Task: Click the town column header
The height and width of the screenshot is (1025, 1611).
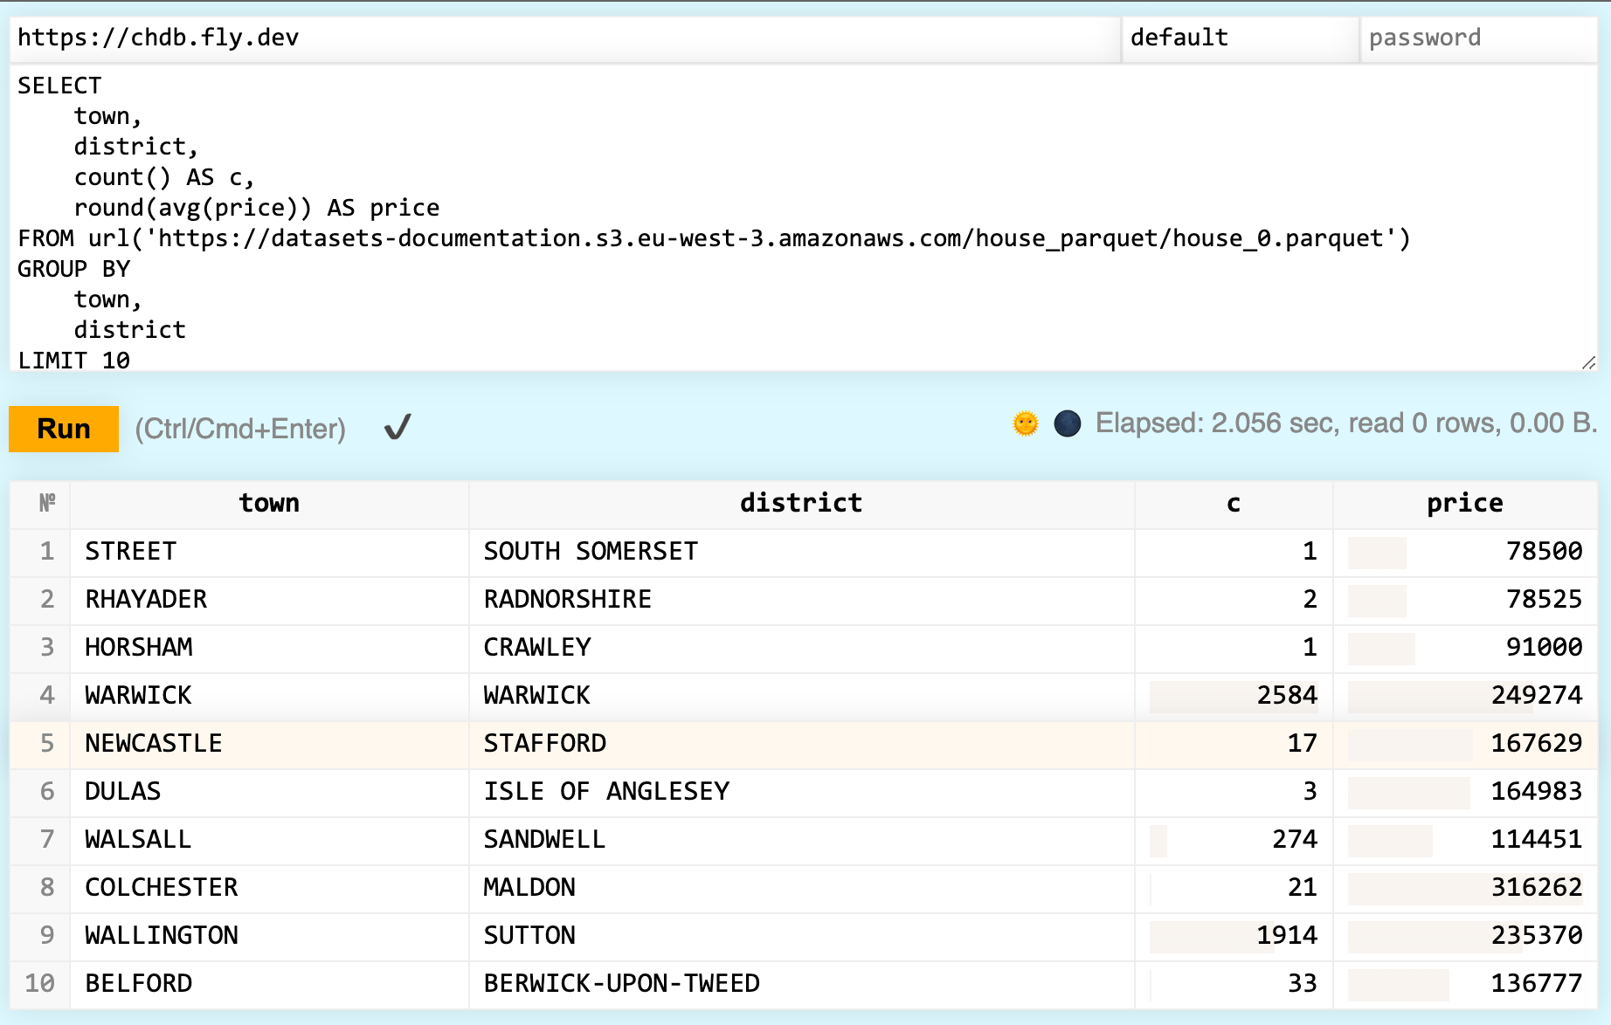Action: (269, 503)
